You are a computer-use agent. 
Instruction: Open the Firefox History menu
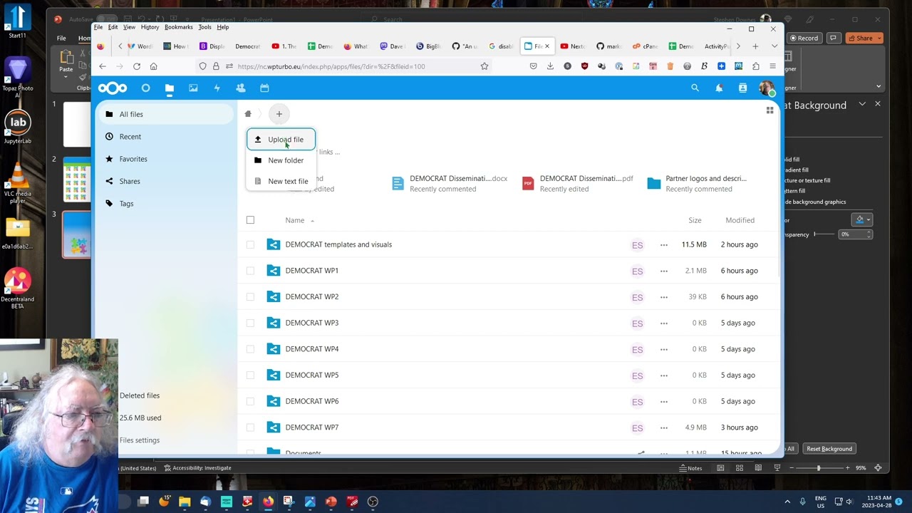point(150,27)
